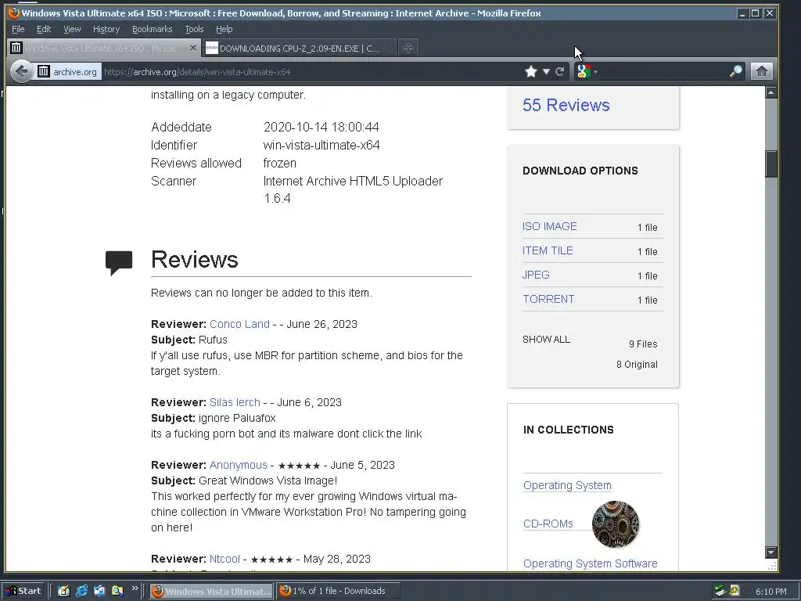Open the 55 Reviews link
The width and height of the screenshot is (801, 601).
coord(566,105)
